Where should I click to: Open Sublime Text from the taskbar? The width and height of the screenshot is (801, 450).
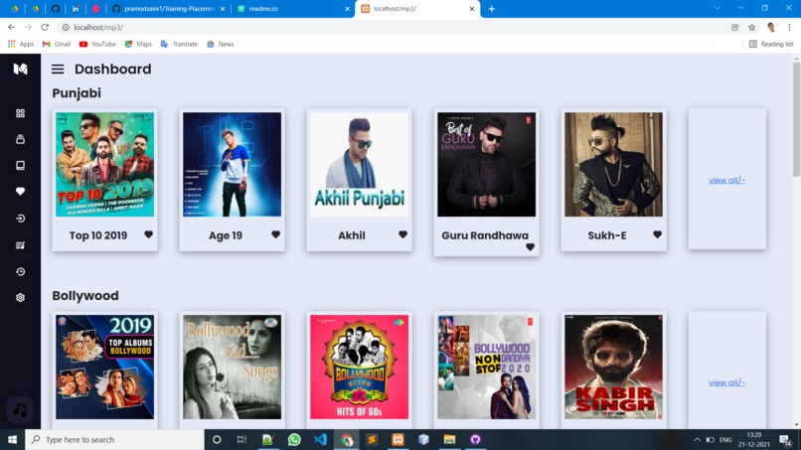(x=372, y=439)
